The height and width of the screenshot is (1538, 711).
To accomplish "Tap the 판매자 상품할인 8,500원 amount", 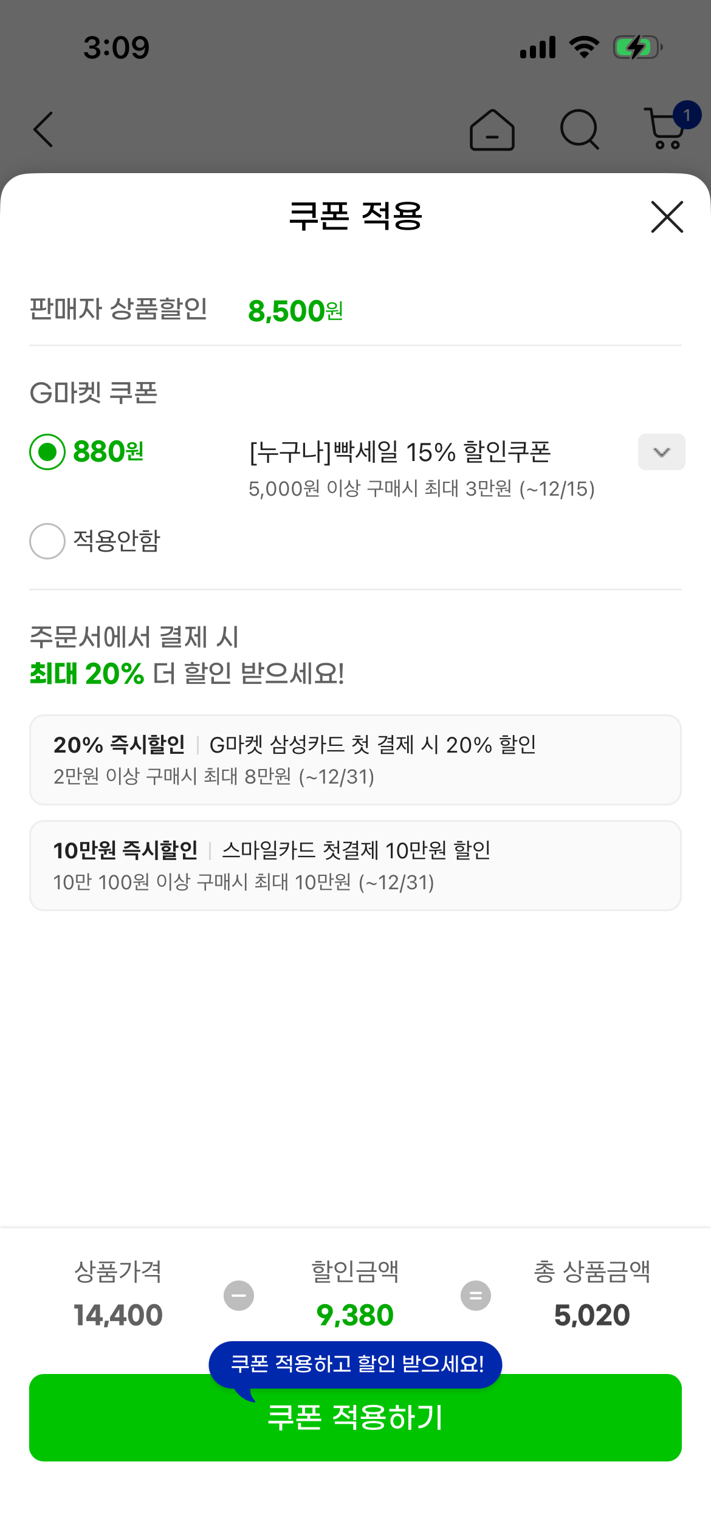I will [295, 311].
